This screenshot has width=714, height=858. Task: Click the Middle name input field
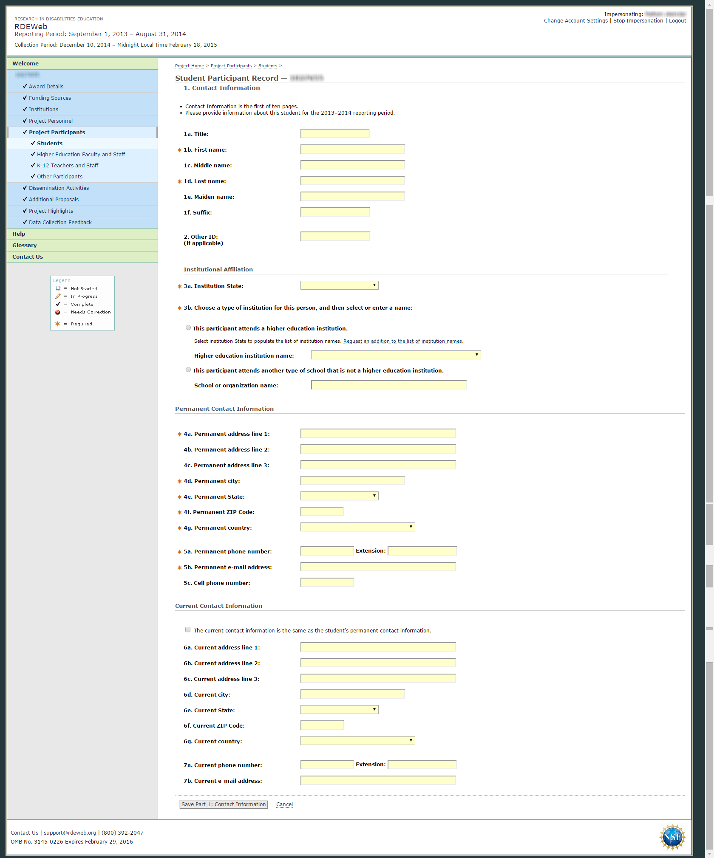[x=353, y=165]
